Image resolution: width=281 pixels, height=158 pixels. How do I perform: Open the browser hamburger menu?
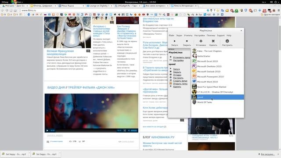click(279, 11)
